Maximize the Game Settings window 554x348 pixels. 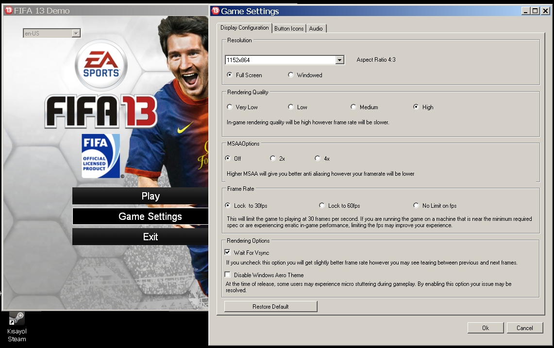click(x=535, y=11)
